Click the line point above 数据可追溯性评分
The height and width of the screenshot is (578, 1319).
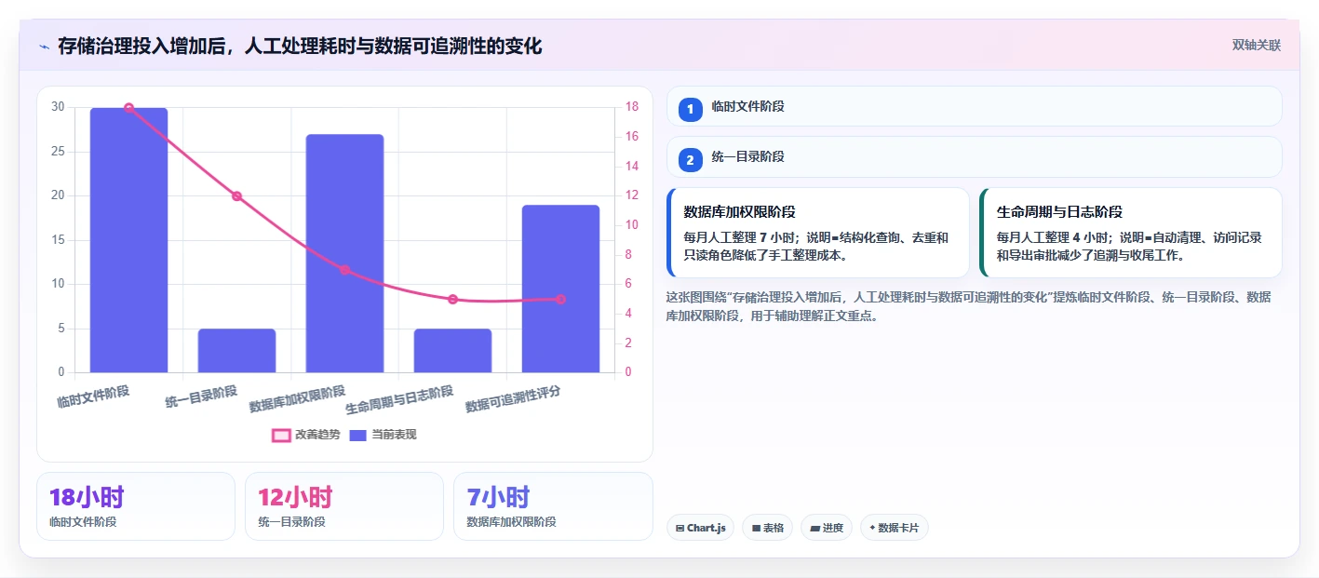tap(560, 300)
